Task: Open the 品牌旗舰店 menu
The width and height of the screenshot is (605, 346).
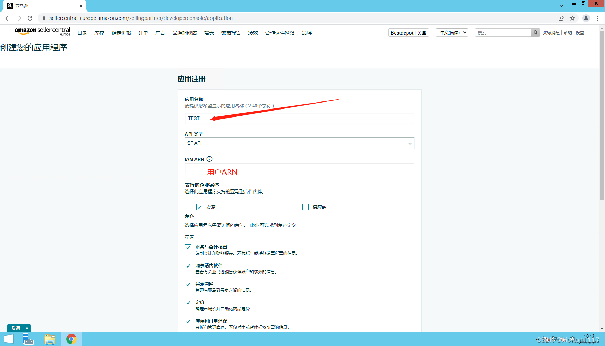Action: click(185, 33)
